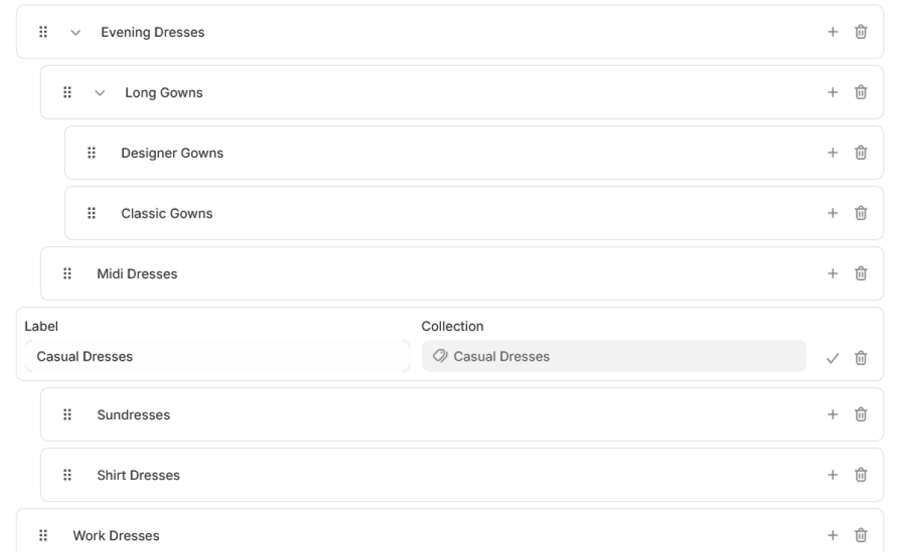Confirm the Casual Dresses edit with checkmark
Viewport: 900px width, 552px height.
point(832,358)
